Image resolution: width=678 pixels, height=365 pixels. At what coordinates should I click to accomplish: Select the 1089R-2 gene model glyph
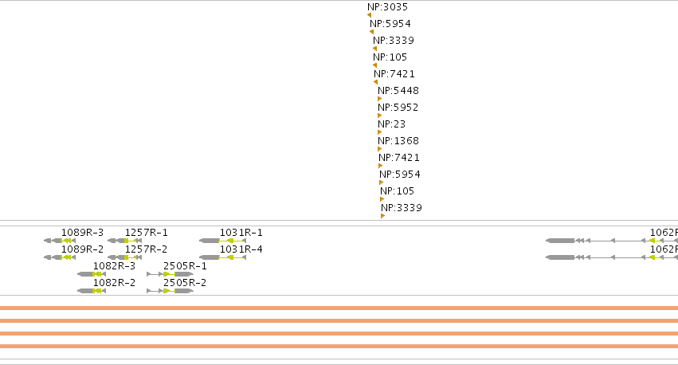tap(60, 257)
